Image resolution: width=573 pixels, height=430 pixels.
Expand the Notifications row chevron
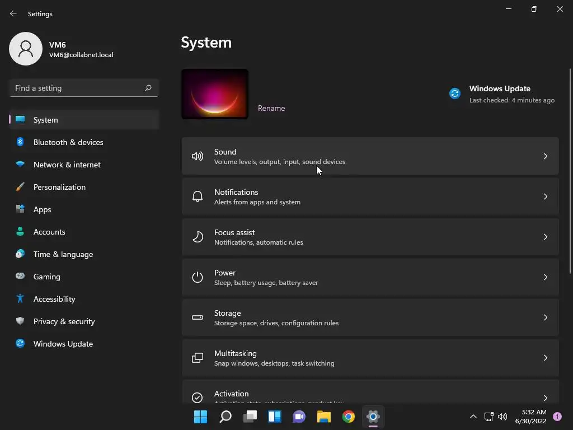click(545, 197)
